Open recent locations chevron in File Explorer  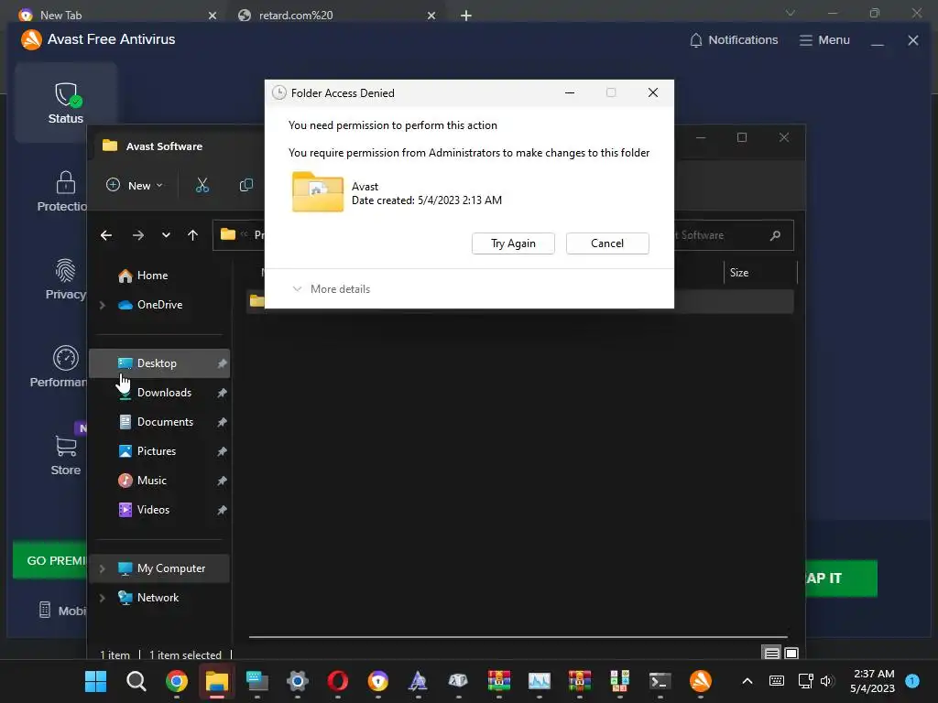(x=166, y=235)
